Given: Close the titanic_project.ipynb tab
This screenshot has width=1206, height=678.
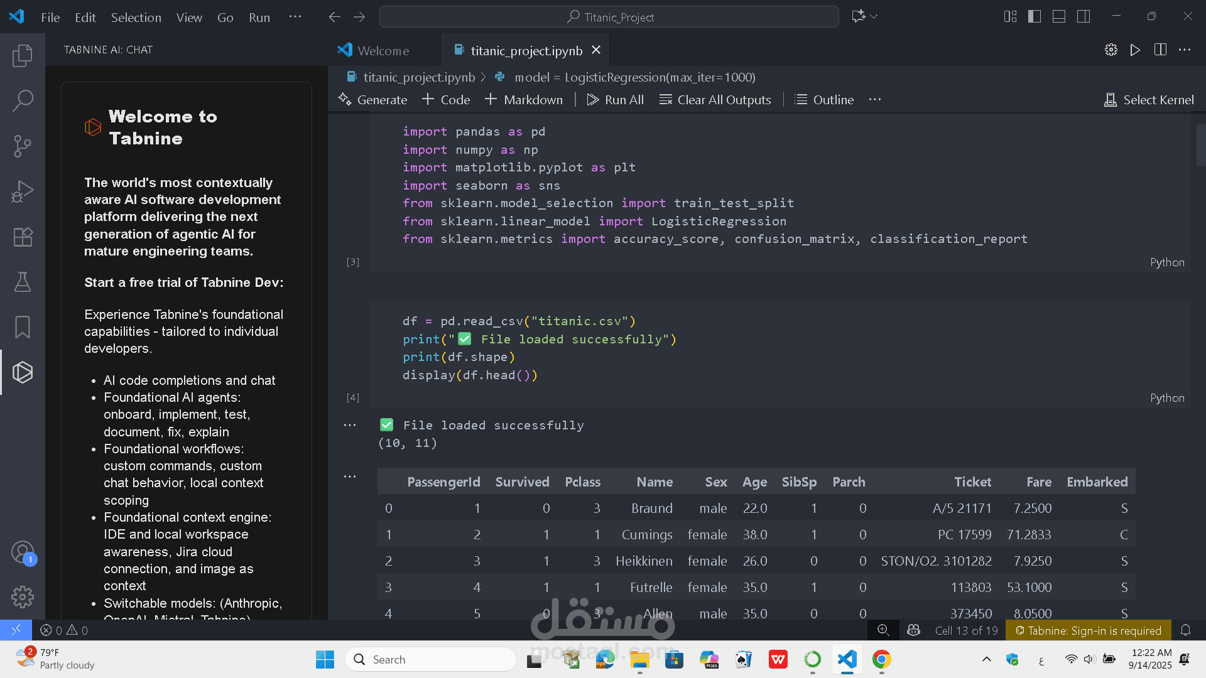Looking at the screenshot, I should 596,50.
